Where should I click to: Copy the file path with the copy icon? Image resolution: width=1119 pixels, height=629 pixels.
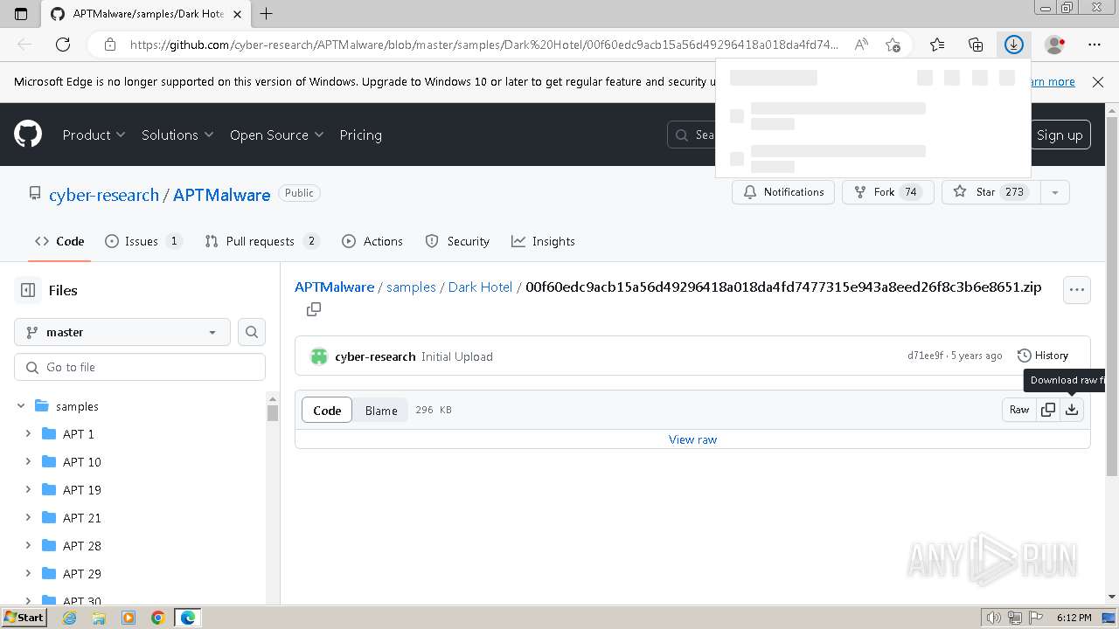tap(314, 309)
